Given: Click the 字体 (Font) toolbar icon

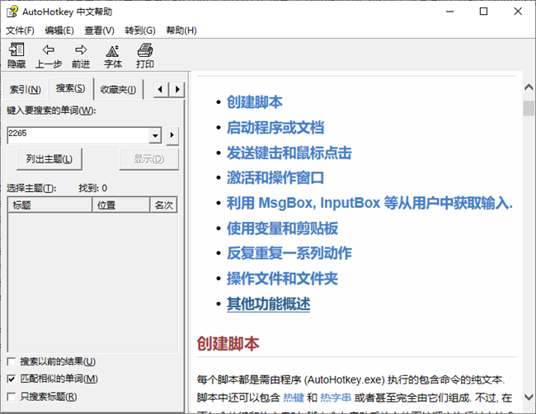Looking at the screenshot, I should point(113,51).
